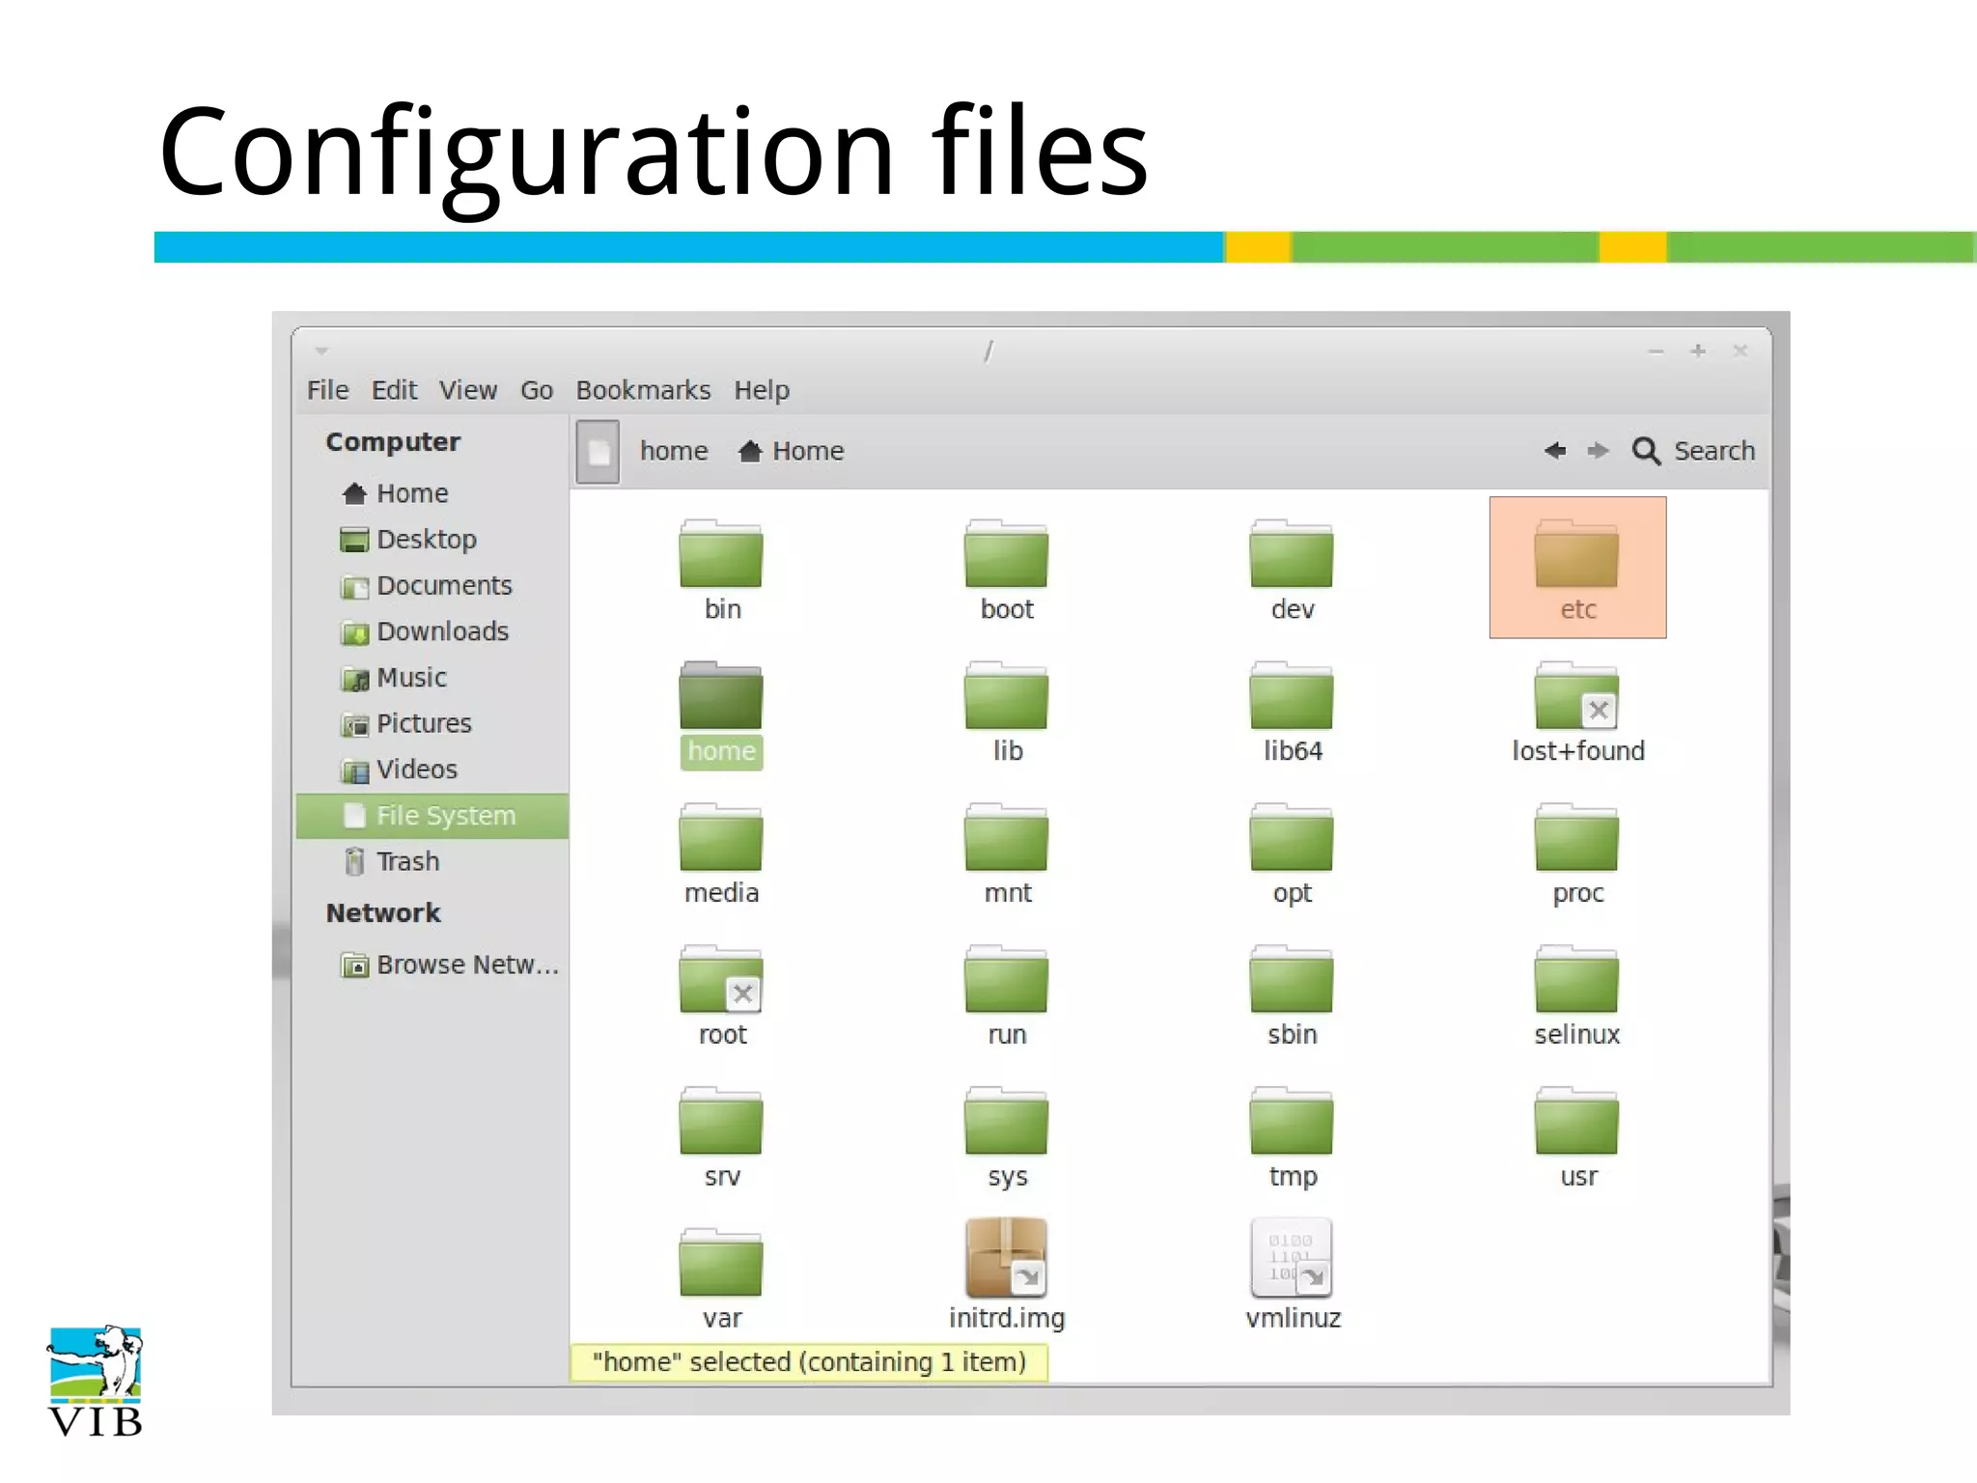Open the View menu

[x=468, y=390]
